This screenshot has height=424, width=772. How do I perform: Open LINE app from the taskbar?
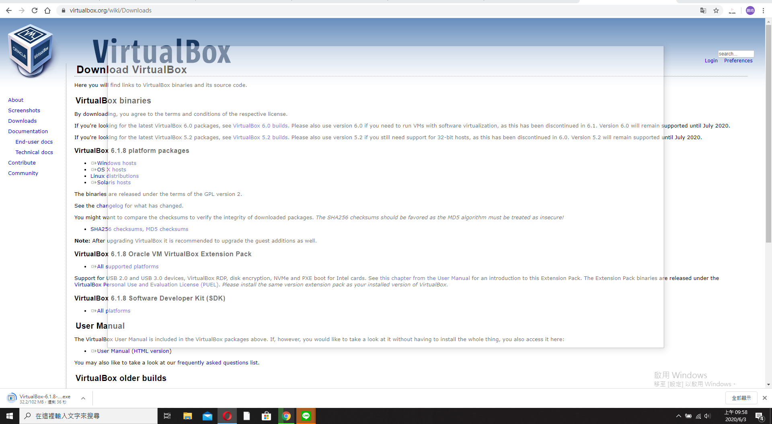[x=306, y=416]
